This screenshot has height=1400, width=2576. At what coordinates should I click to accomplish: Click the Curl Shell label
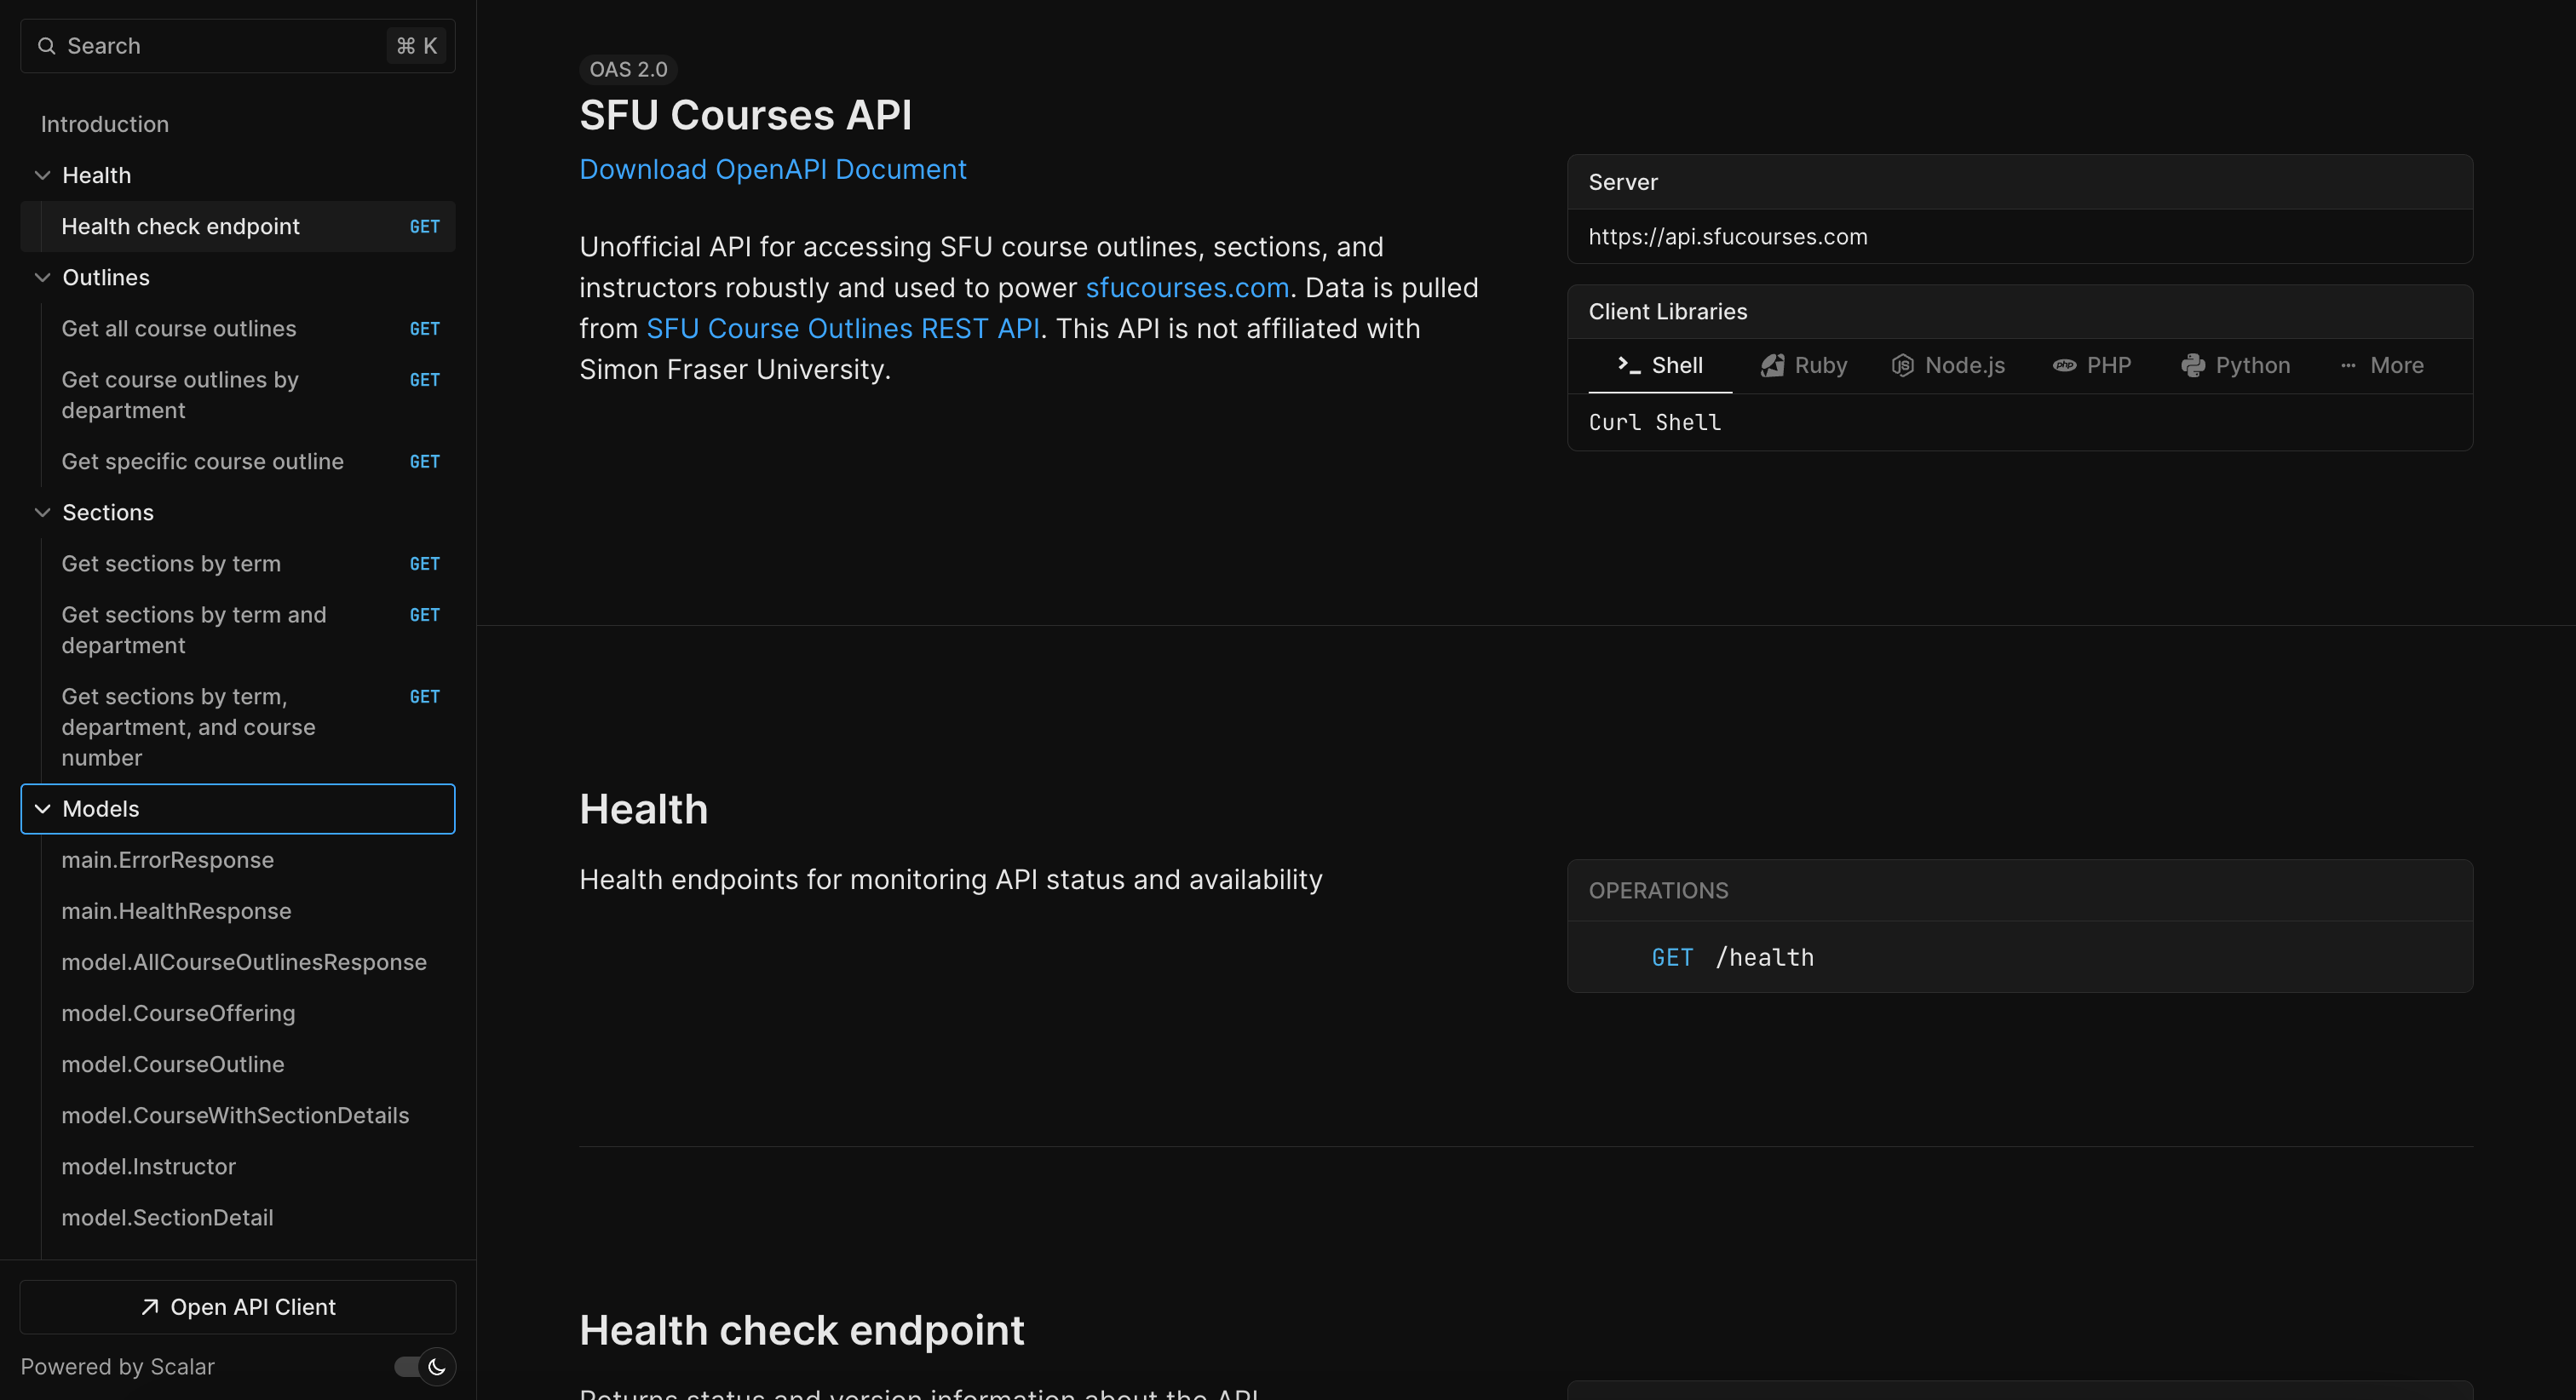1655,422
